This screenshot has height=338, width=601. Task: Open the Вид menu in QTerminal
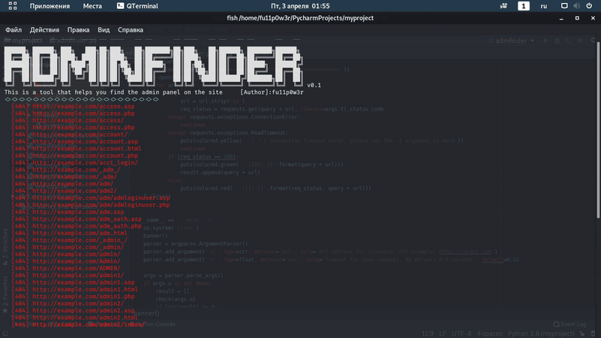tap(104, 30)
